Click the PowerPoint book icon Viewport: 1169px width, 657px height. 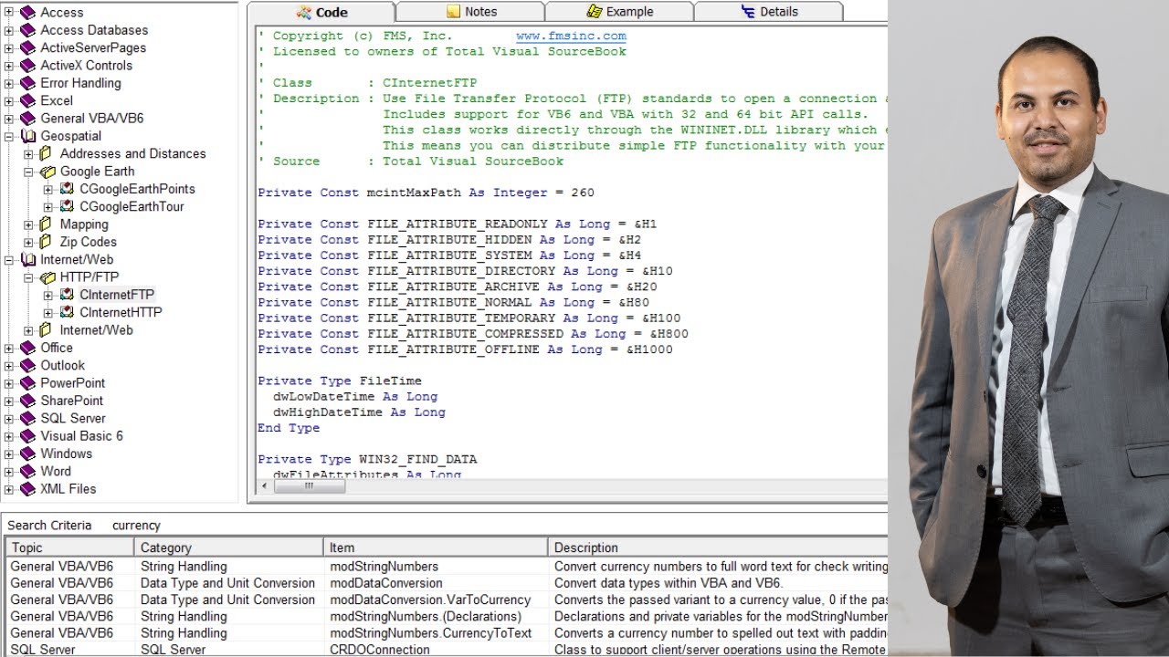27,383
